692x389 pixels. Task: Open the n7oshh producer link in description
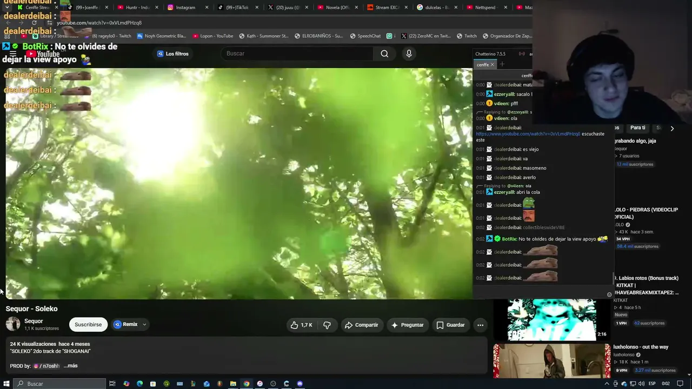tap(46, 366)
